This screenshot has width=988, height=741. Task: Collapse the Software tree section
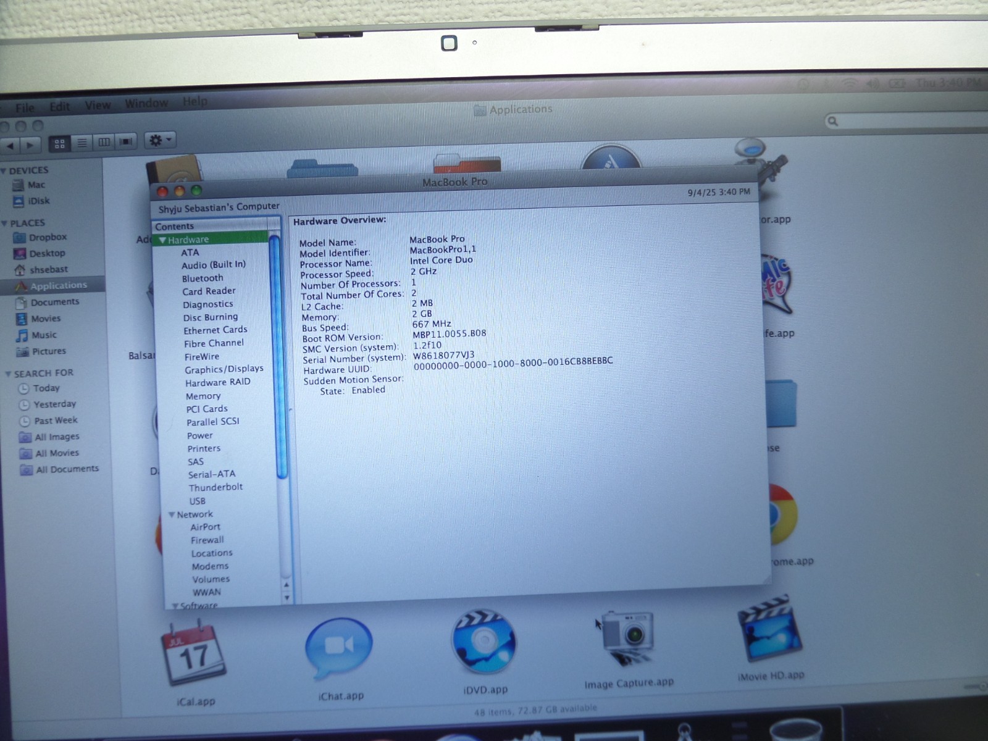(175, 606)
